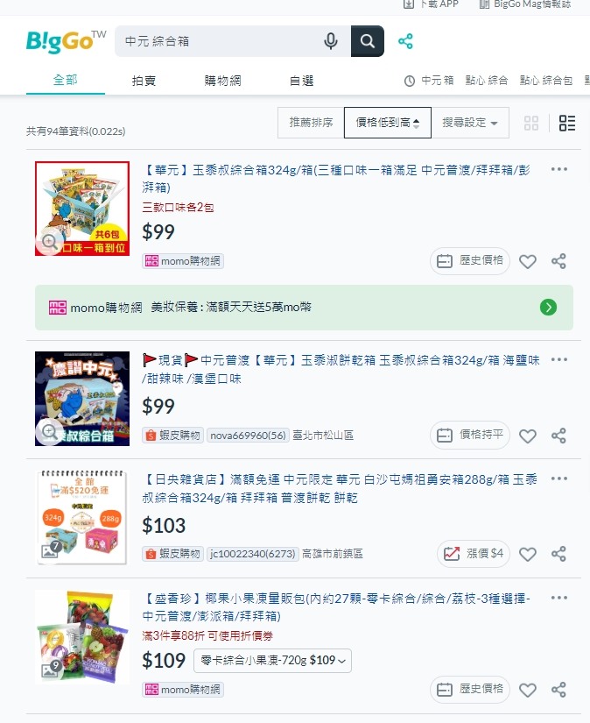Open 玉黍叔綜合箱 first product thumbnail
The width and height of the screenshot is (590, 723).
pyautogui.click(x=82, y=208)
